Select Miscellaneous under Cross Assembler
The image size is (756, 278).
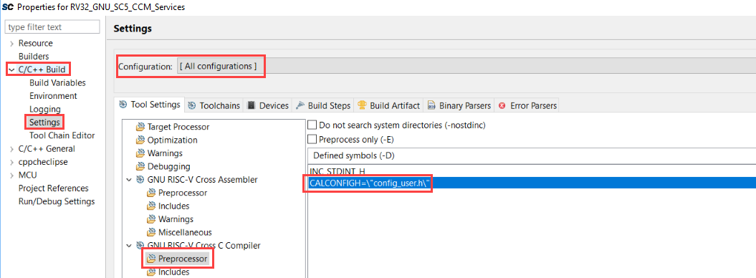pos(185,232)
